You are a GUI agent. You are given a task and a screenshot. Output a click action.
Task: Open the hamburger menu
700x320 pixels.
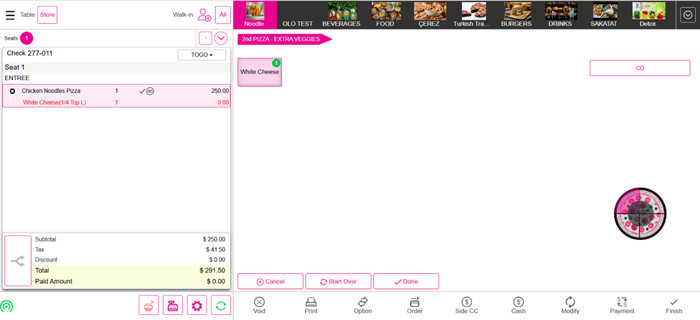[10, 15]
